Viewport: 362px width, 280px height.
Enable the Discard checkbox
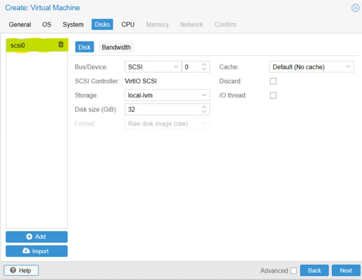click(273, 81)
